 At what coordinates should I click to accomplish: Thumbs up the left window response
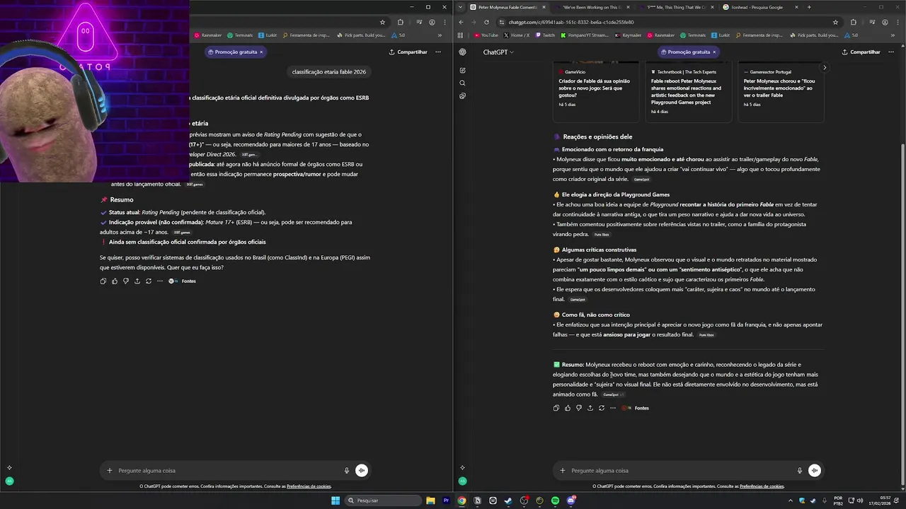(x=115, y=281)
